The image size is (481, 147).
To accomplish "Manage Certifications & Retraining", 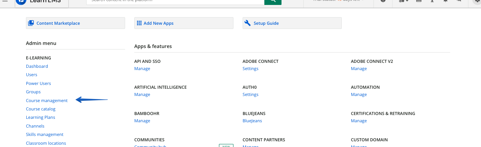I will [359, 121].
